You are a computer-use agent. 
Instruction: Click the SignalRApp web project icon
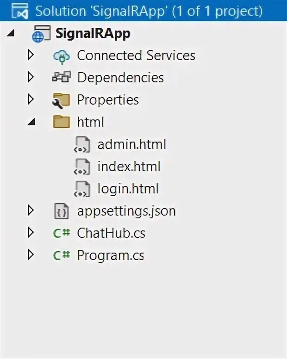pos(40,34)
